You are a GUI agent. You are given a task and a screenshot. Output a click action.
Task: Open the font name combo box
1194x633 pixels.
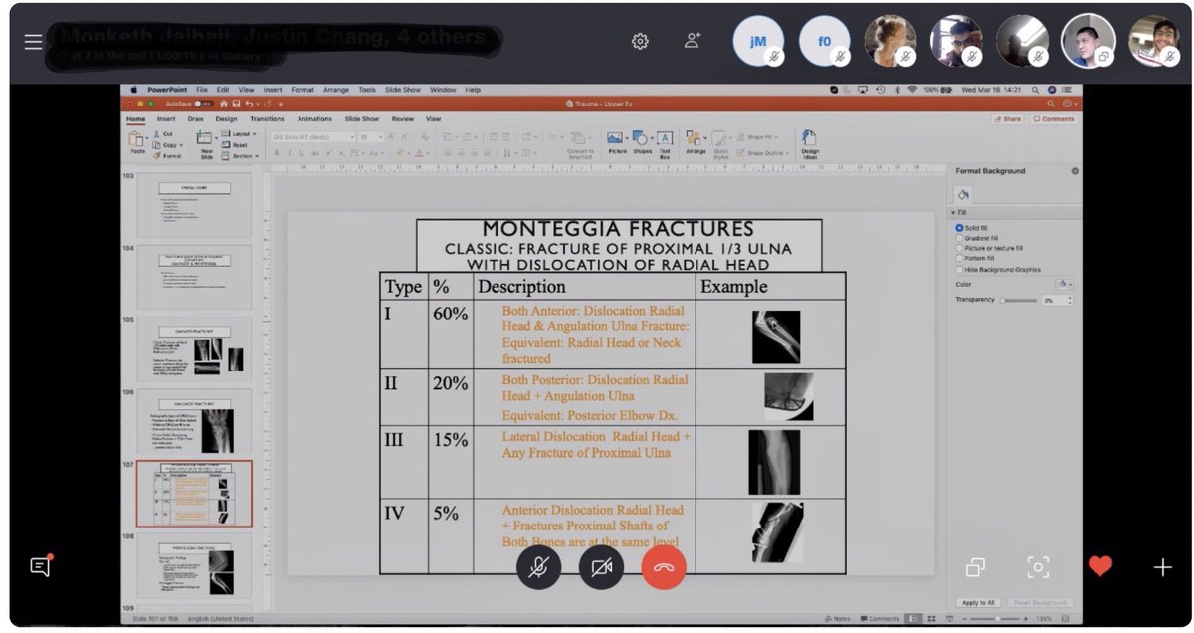[312, 137]
